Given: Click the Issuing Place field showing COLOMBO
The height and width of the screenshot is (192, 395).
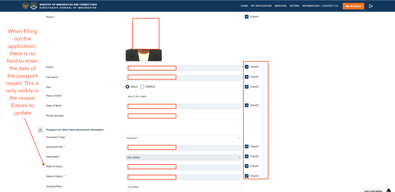Looking at the screenshot, I should coord(183,187).
